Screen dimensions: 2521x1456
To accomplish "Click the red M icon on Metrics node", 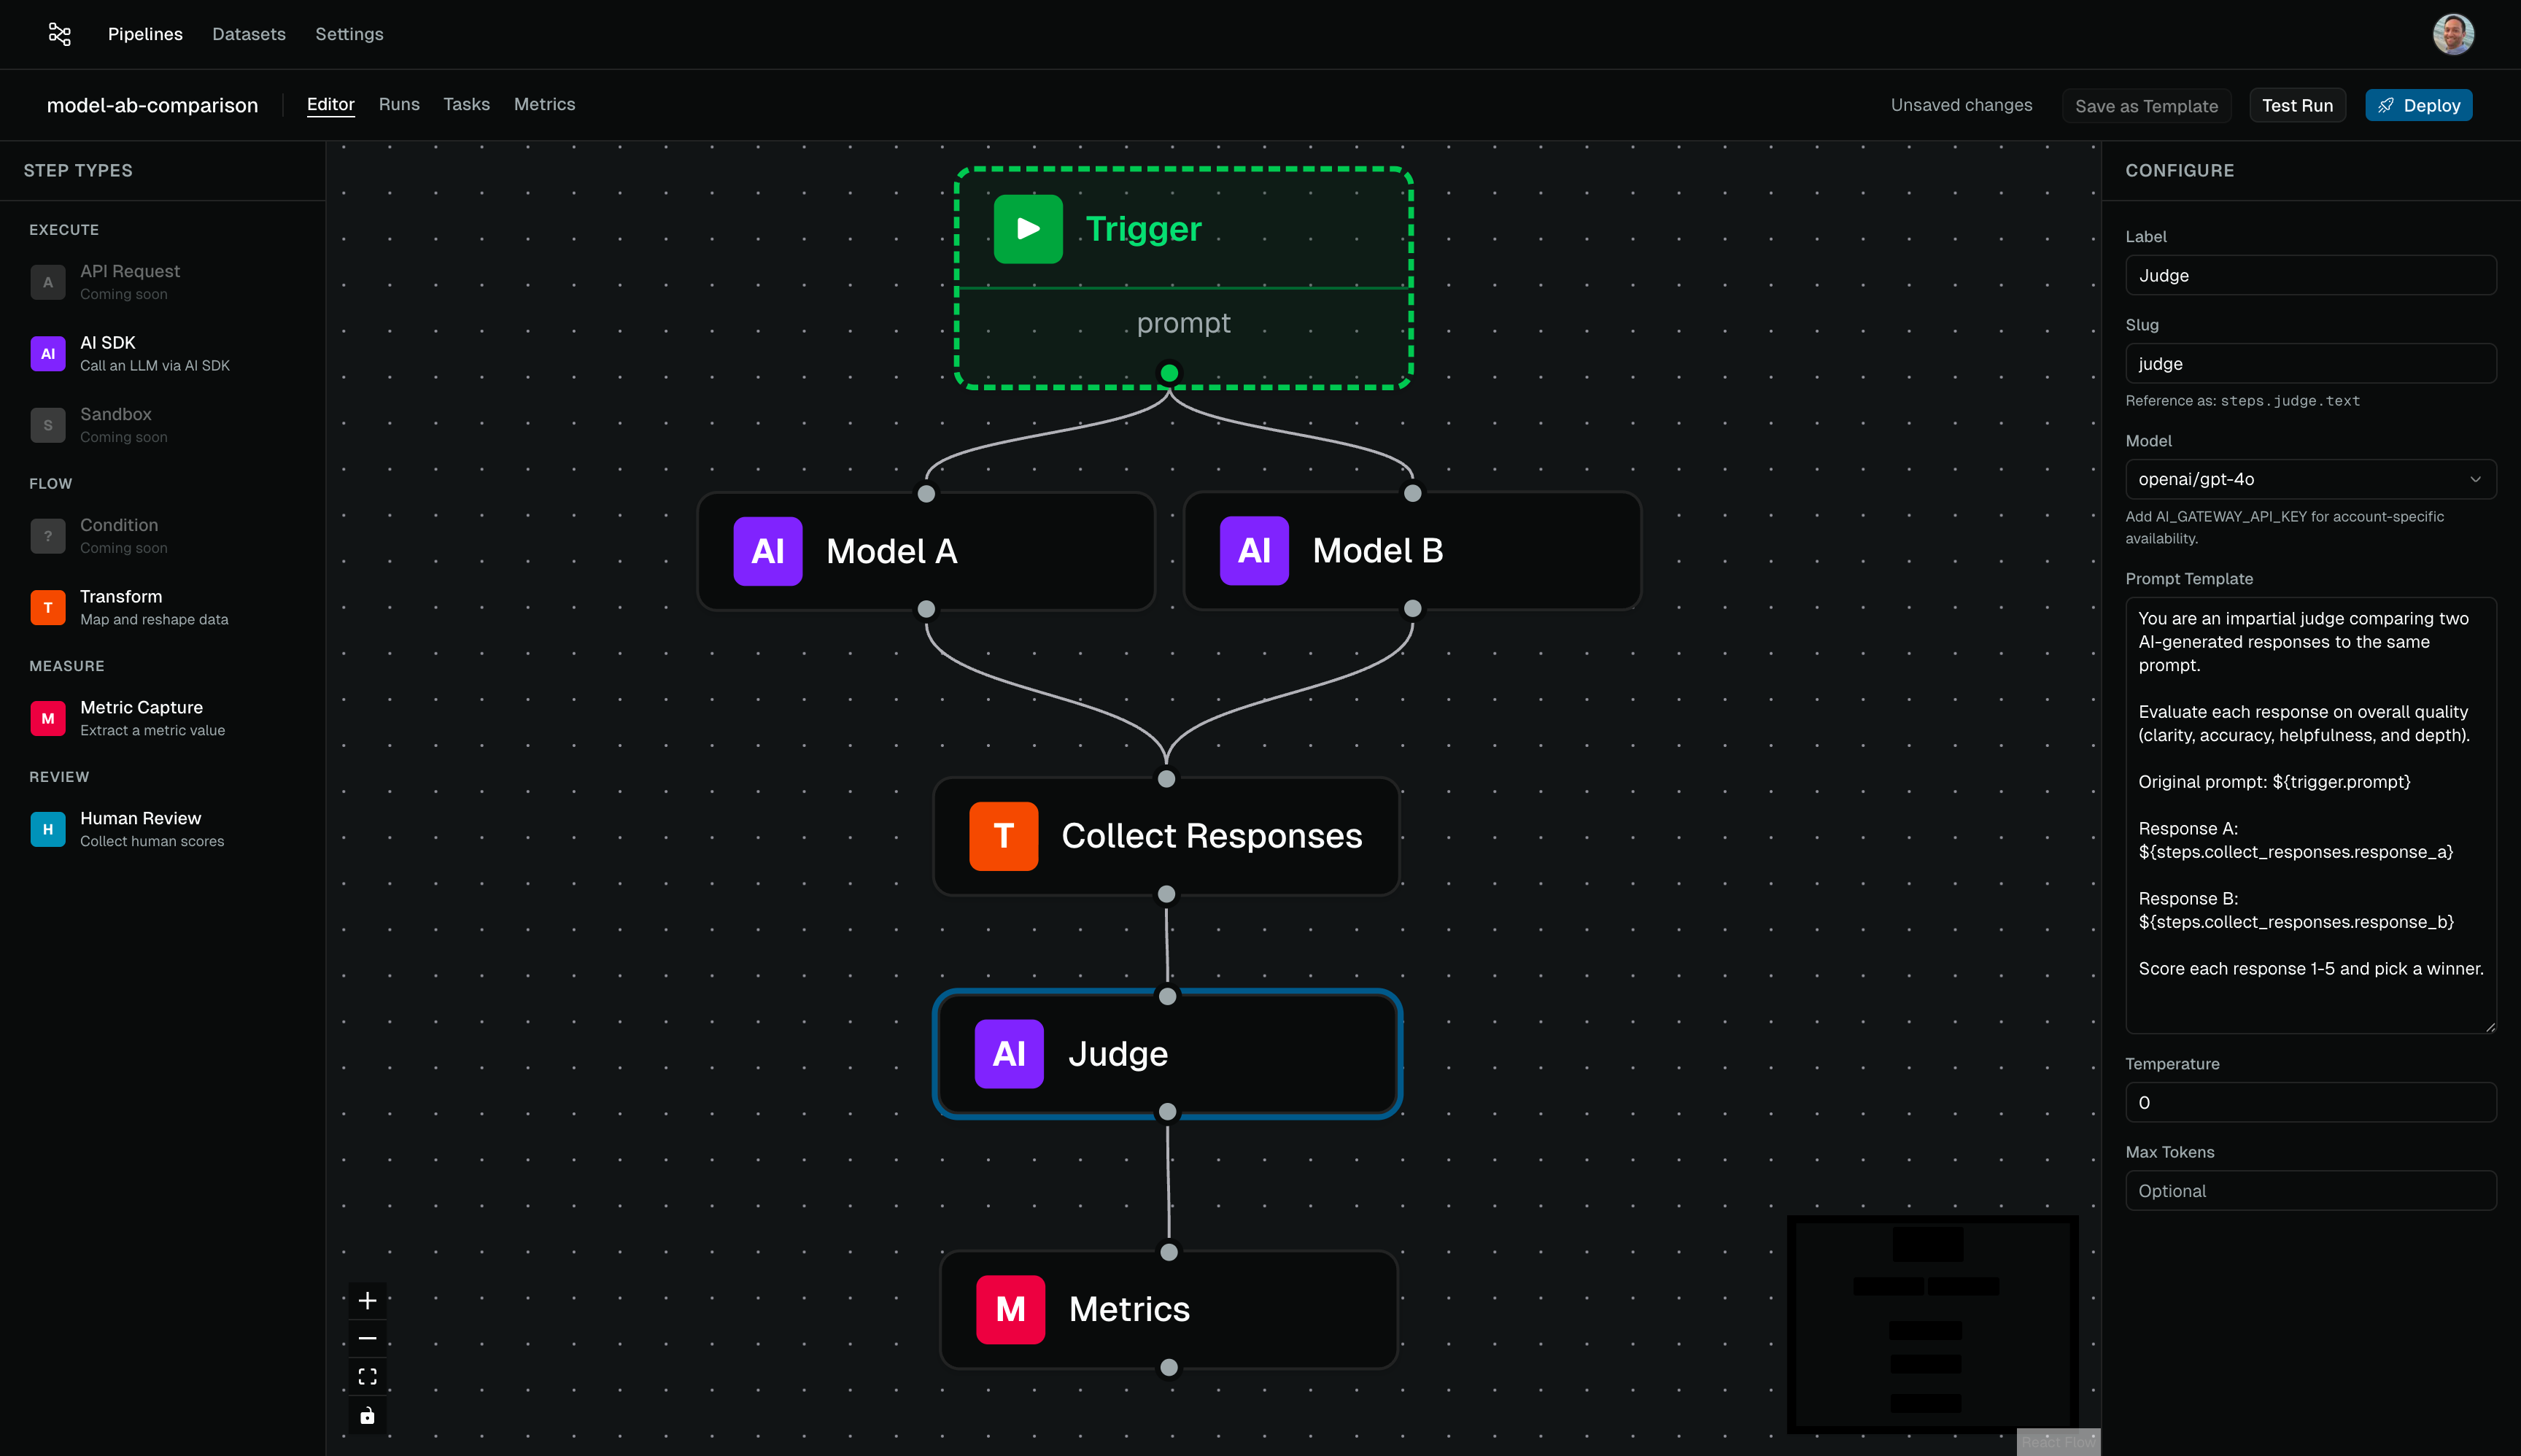I will tap(1009, 1309).
